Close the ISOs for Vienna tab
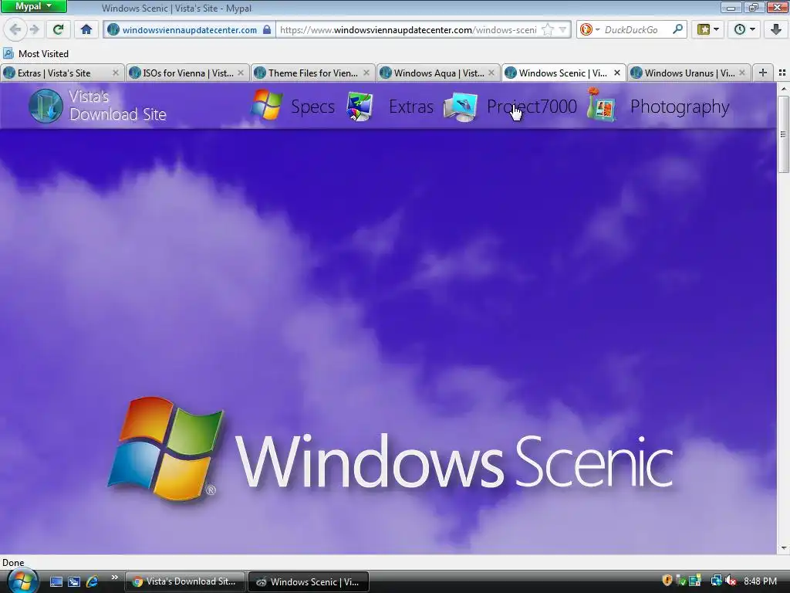This screenshot has width=790, height=593. point(241,73)
